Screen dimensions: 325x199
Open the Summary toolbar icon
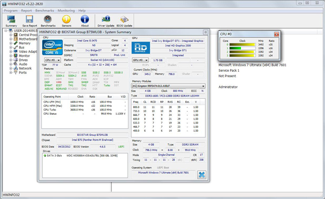11,19
